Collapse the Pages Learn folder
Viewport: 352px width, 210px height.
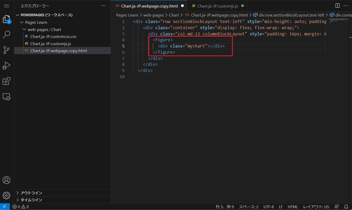tap(22, 22)
